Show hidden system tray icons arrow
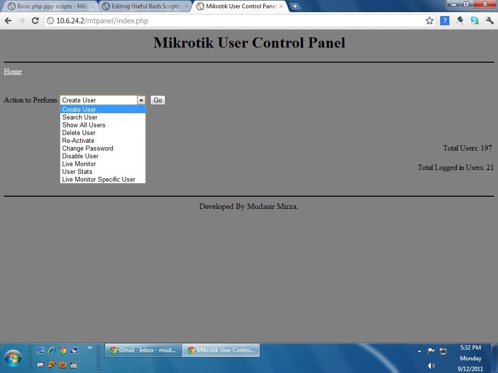The image size is (498, 373). (420, 351)
